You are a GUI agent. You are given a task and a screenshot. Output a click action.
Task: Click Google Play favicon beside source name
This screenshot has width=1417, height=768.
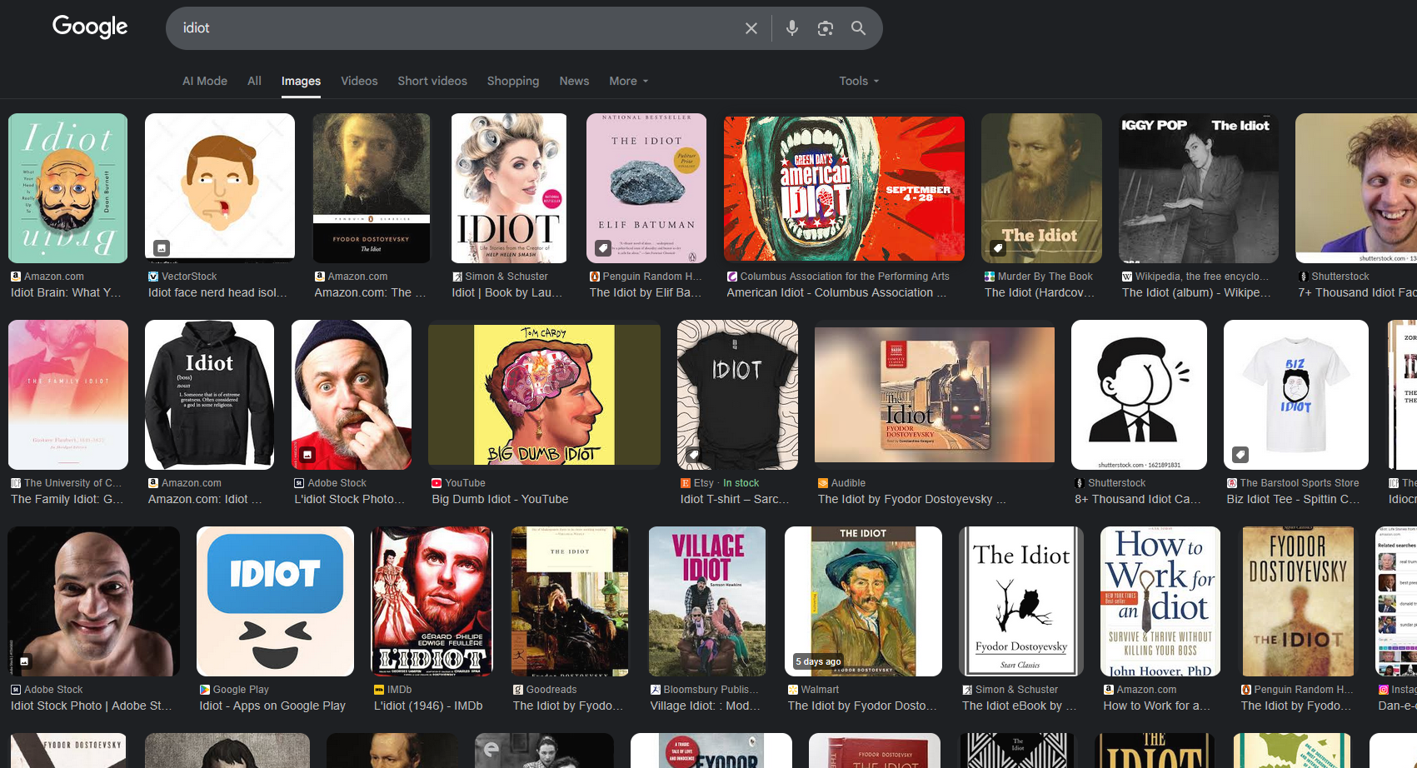click(205, 690)
